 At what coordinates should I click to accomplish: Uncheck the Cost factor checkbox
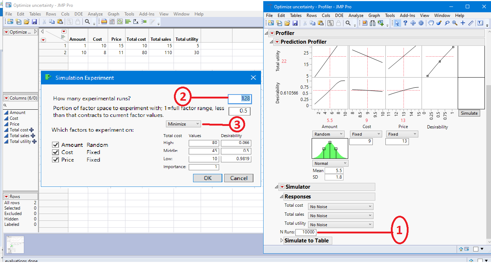55,152
